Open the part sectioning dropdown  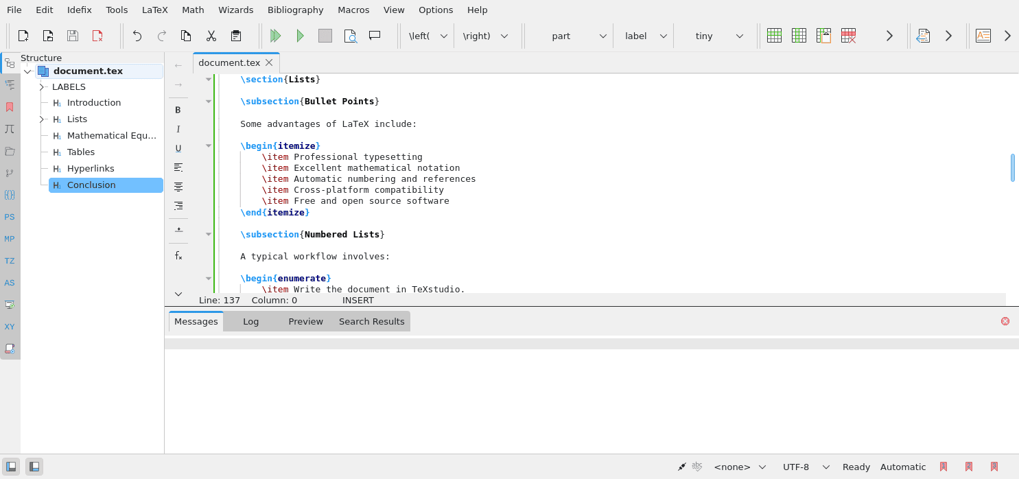coord(570,36)
